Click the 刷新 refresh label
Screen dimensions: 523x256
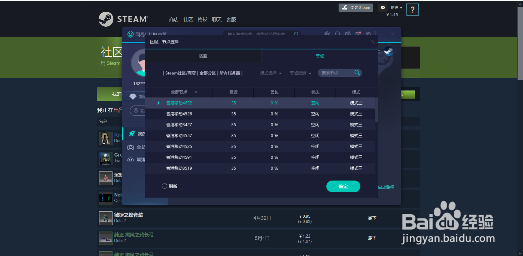tap(173, 186)
